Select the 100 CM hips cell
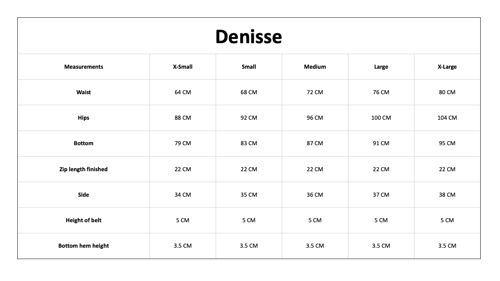Screen dimensions: 500x281 coord(381,118)
